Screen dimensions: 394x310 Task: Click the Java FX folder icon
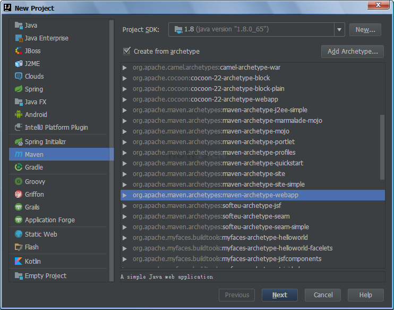[19, 102]
